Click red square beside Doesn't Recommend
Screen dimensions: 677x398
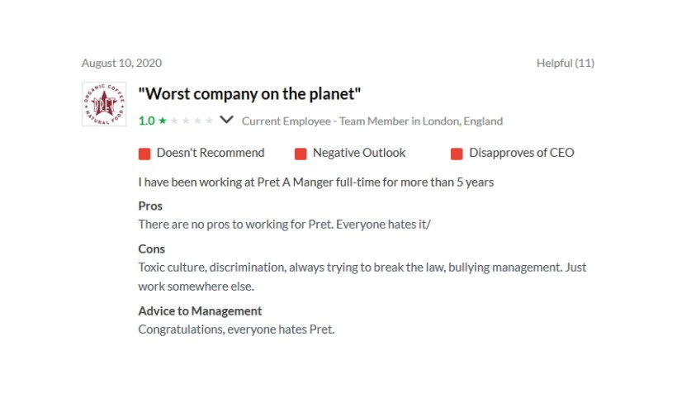point(144,153)
